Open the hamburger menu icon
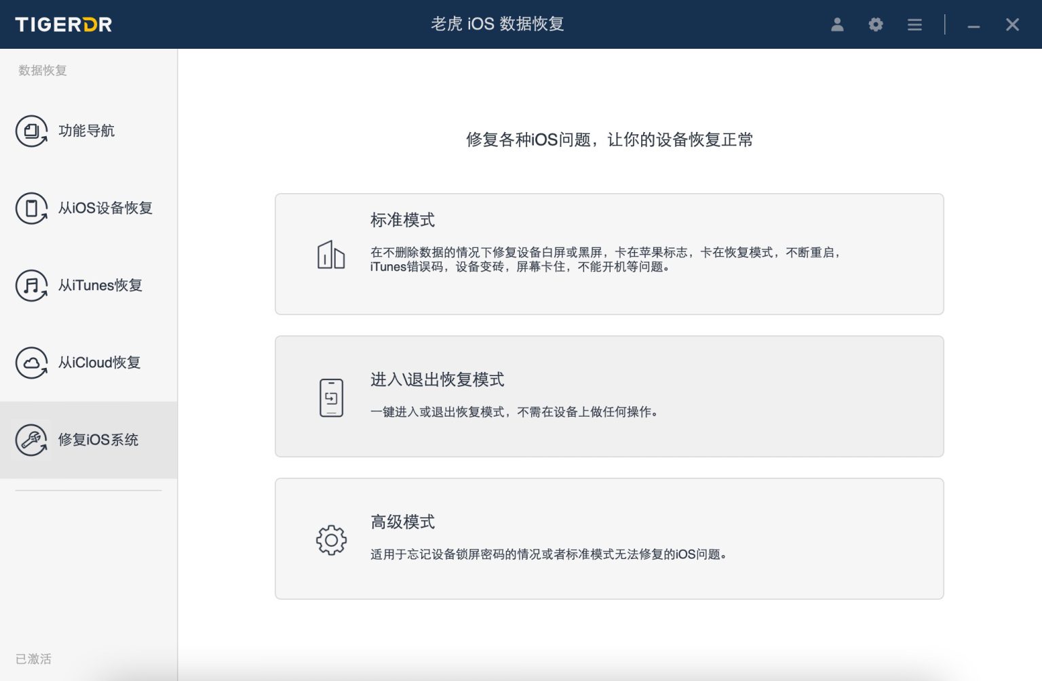Viewport: 1042px width, 681px height. [914, 25]
